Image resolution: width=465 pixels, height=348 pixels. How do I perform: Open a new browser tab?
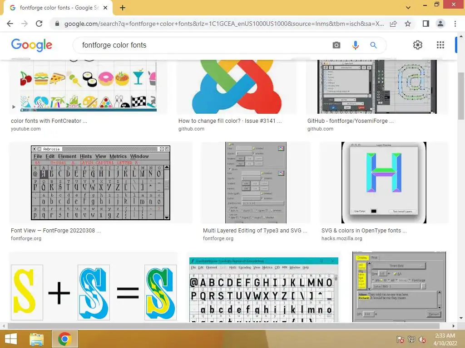coord(123,8)
